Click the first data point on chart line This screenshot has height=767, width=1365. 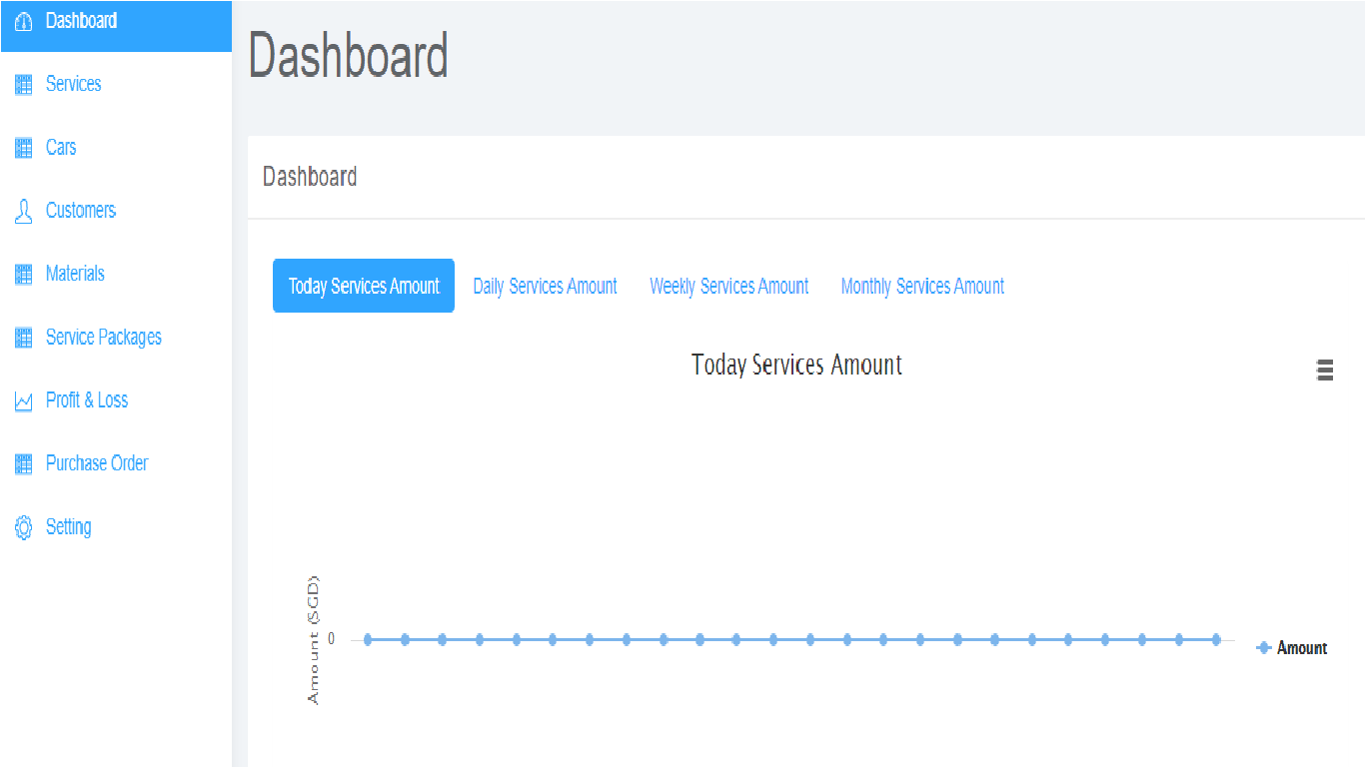tap(368, 639)
